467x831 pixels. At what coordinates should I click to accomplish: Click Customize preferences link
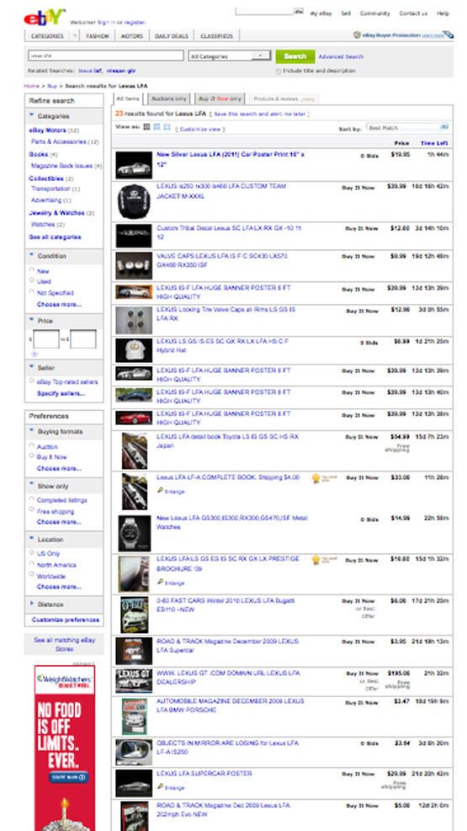pos(65,620)
